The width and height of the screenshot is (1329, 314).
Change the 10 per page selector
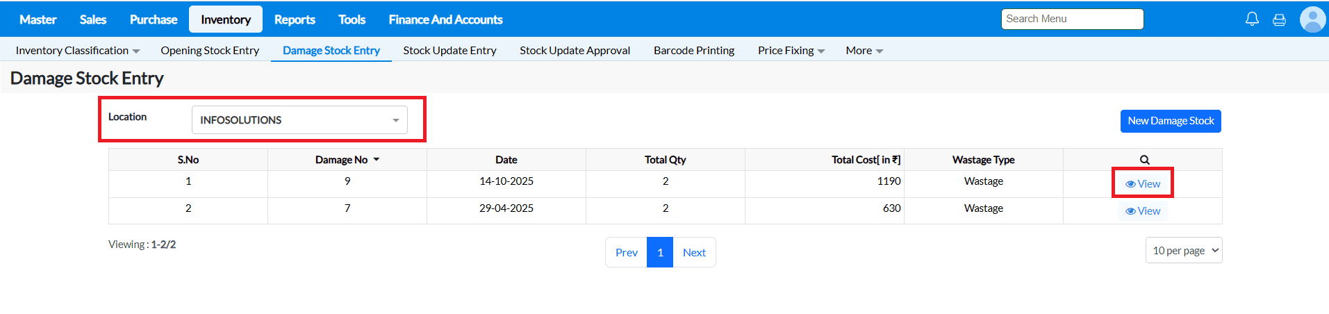[1184, 251]
